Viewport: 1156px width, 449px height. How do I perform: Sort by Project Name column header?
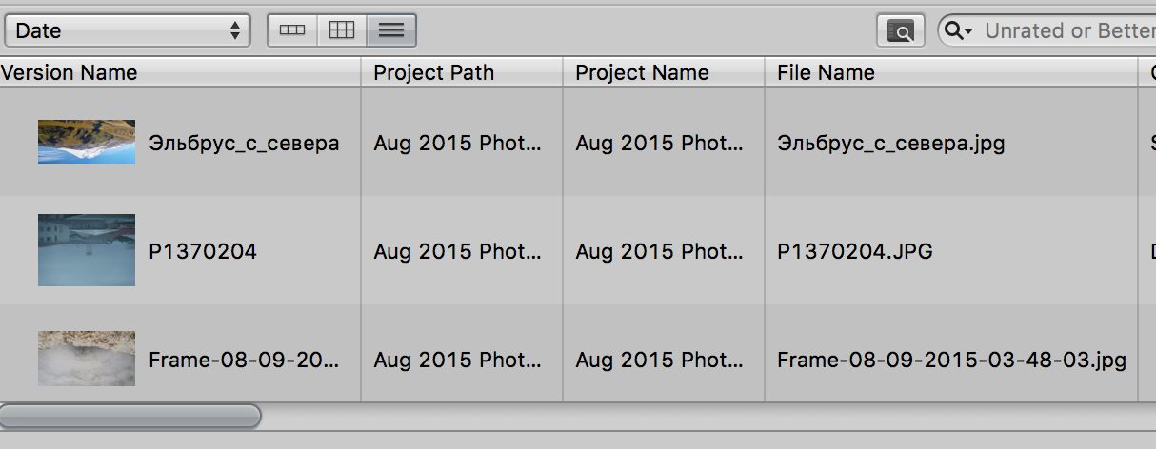pyautogui.click(x=642, y=72)
